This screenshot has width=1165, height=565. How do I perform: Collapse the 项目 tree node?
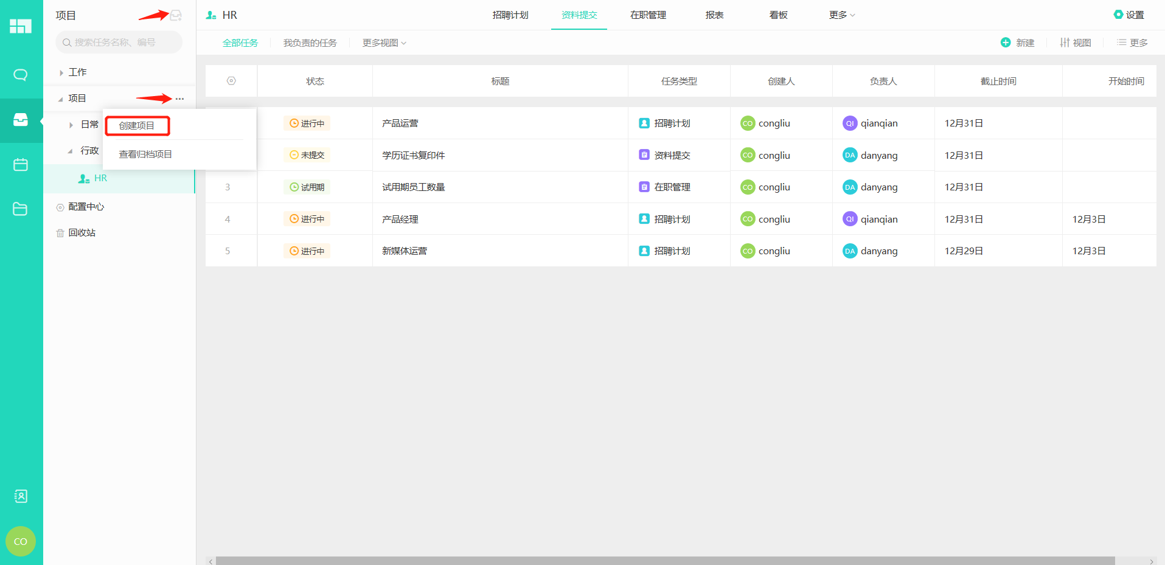click(61, 99)
